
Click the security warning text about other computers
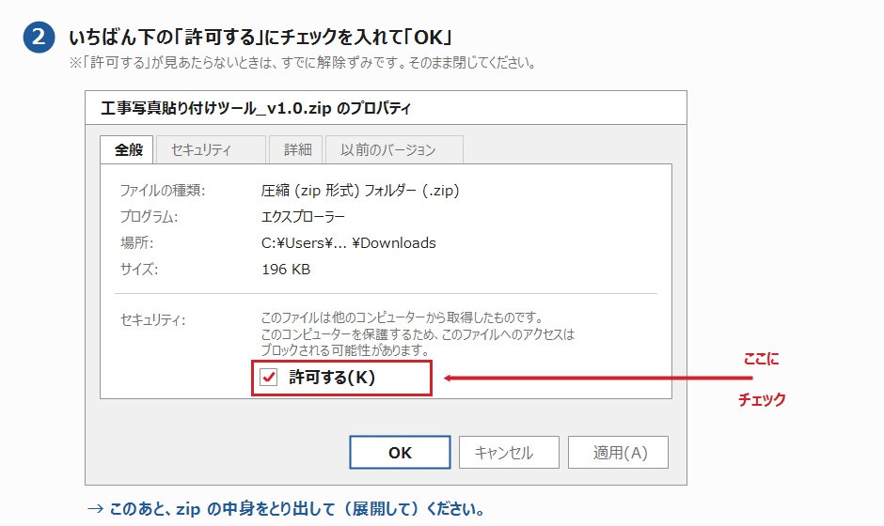[418, 333]
